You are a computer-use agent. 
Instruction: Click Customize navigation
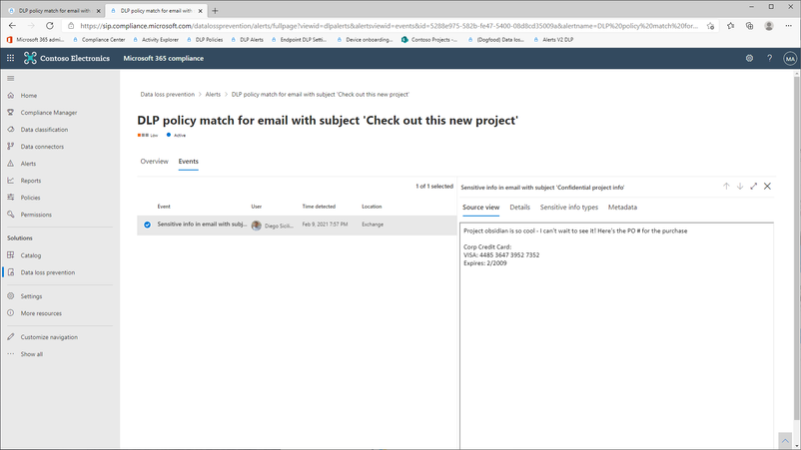(x=49, y=336)
